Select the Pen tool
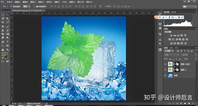 3,42
